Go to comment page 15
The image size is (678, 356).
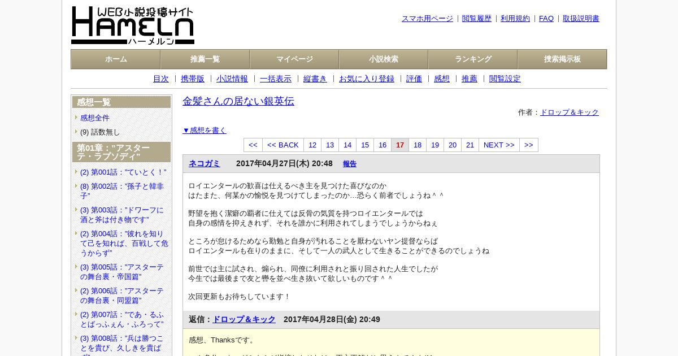[x=365, y=145]
